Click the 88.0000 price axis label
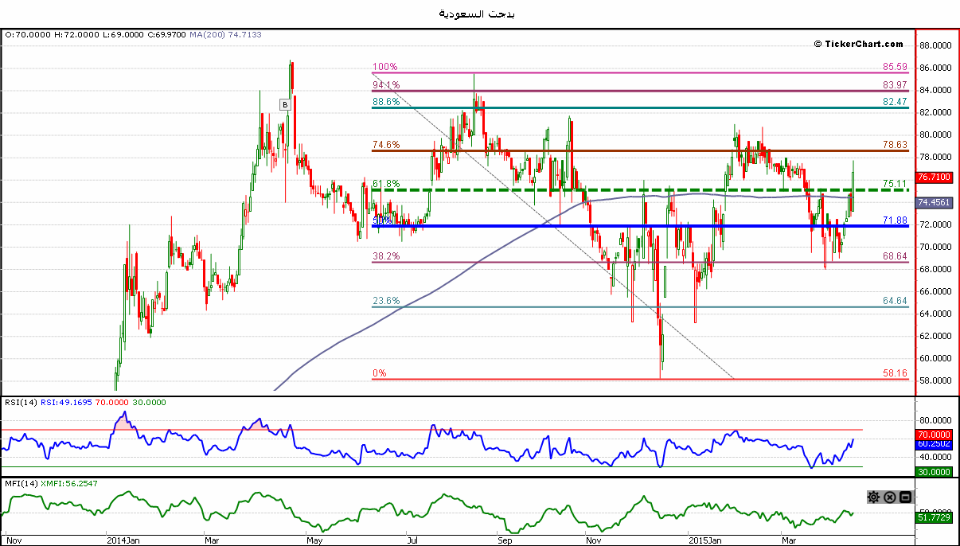Screen dimensions: 960x546 click(x=935, y=45)
